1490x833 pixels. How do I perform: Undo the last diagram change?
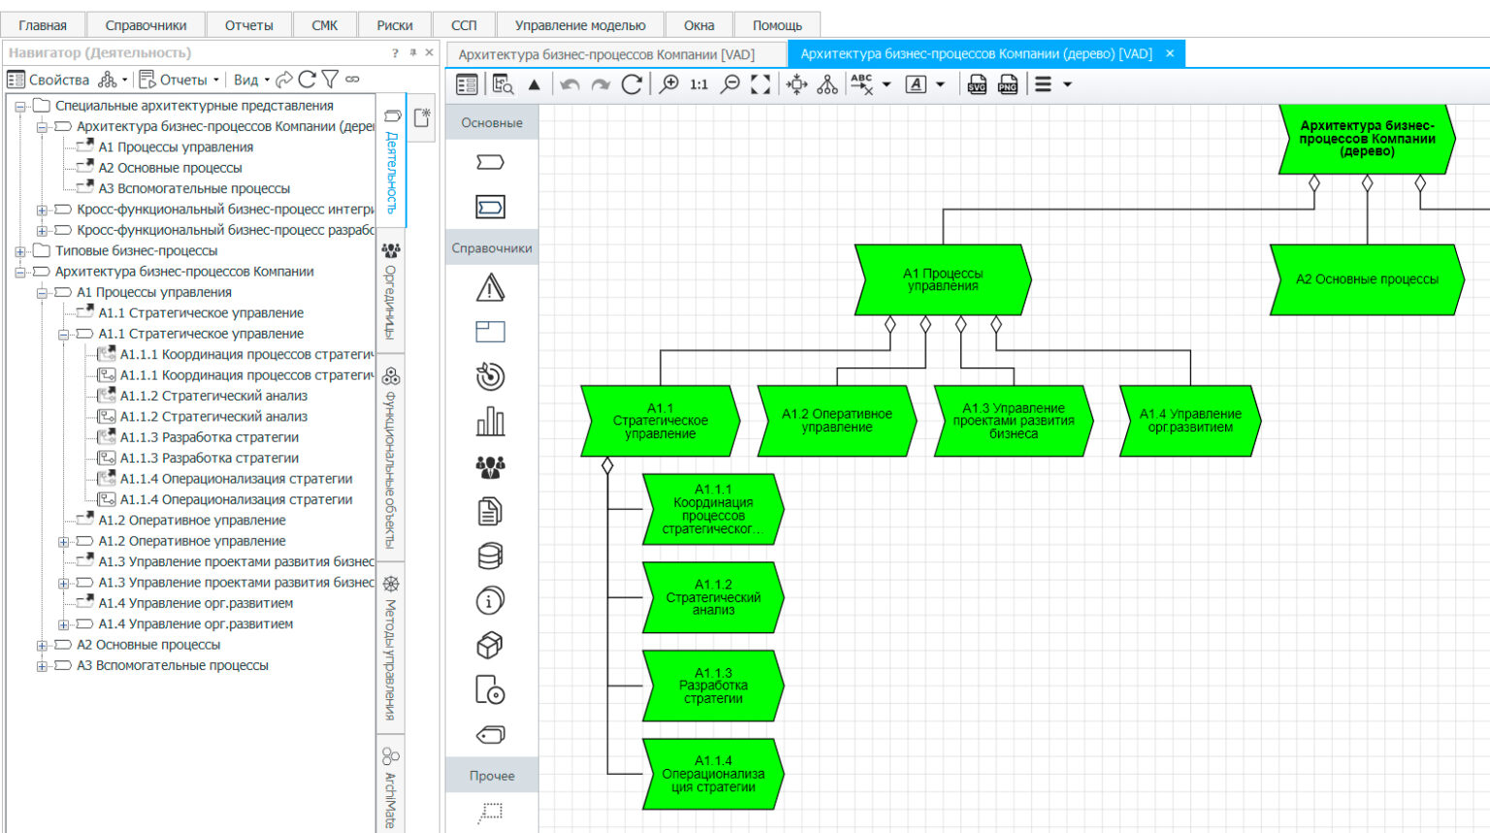[569, 84]
